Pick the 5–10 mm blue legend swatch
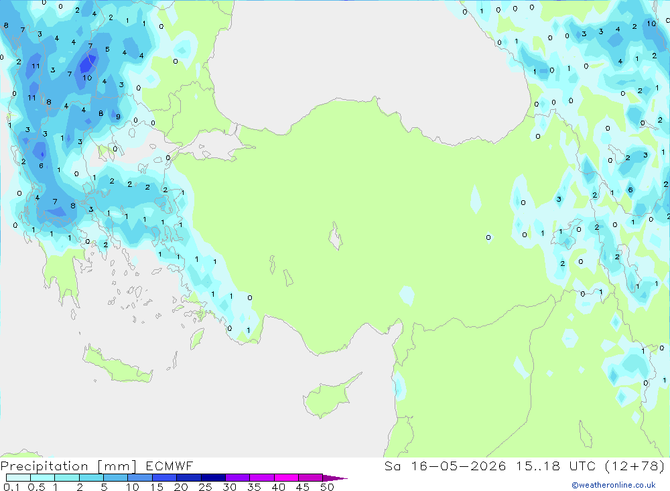Image resolution: width=670 pixels, height=491 pixels. point(115,478)
